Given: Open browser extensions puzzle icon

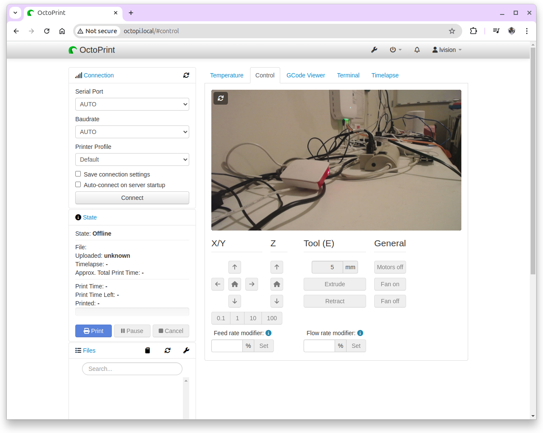Looking at the screenshot, I should pos(473,31).
